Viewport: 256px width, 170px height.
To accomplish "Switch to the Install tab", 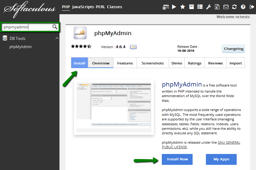I will 79,63.
